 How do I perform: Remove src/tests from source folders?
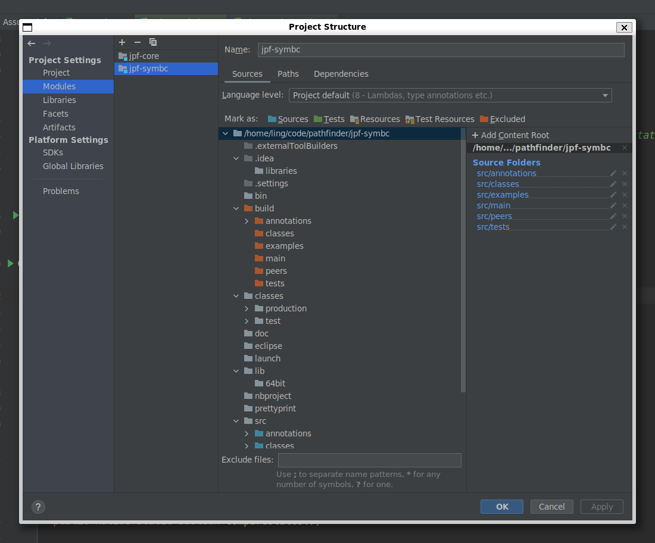[x=625, y=227]
